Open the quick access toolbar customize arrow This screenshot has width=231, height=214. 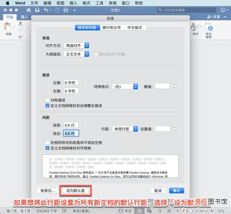pyautogui.click(x=75, y=10)
